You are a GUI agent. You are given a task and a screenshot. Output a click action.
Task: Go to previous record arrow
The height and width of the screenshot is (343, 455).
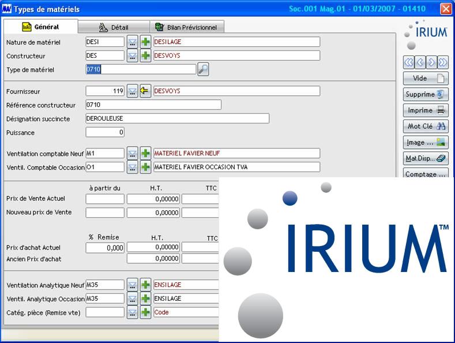[x=420, y=62]
